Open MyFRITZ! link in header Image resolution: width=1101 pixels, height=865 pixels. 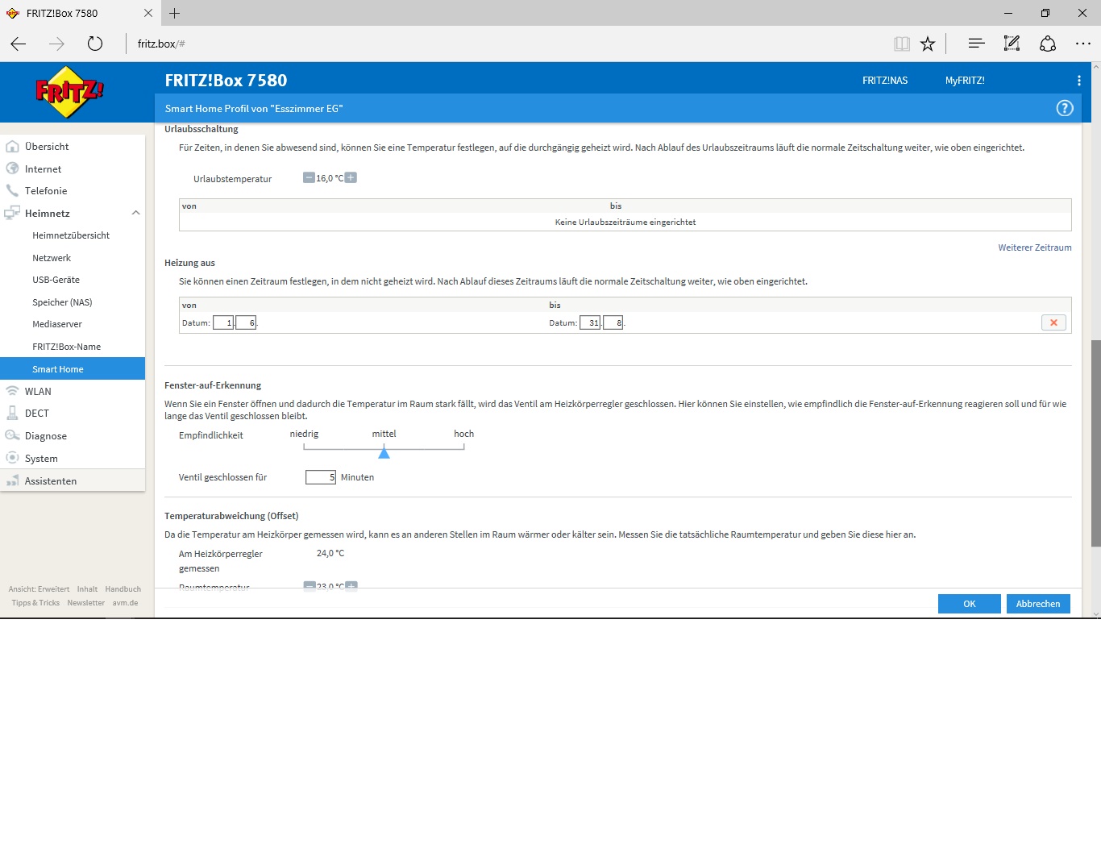point(965,81)
